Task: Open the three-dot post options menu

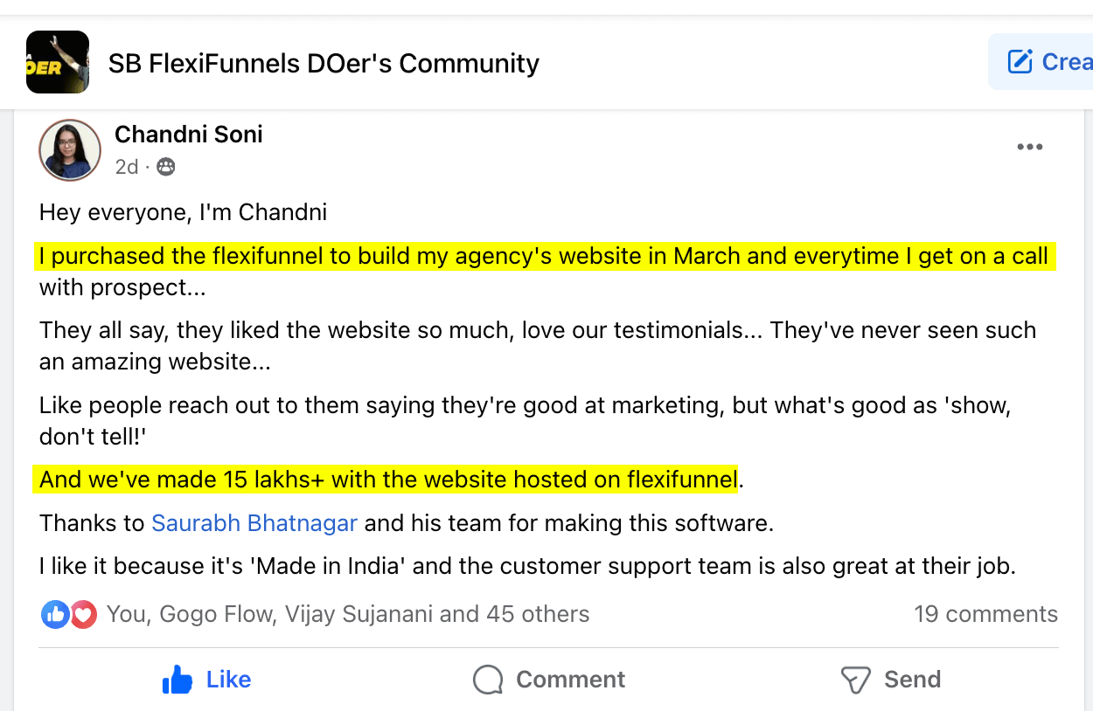Action: (1030, 147)
